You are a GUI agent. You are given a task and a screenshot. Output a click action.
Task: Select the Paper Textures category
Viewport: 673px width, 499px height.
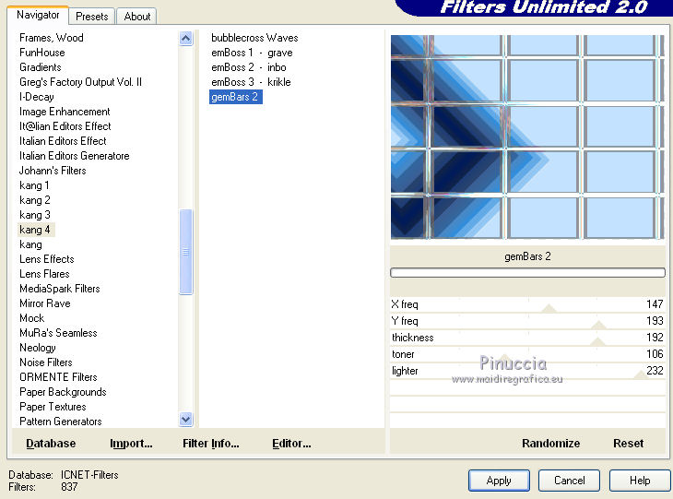pos(53,407)
